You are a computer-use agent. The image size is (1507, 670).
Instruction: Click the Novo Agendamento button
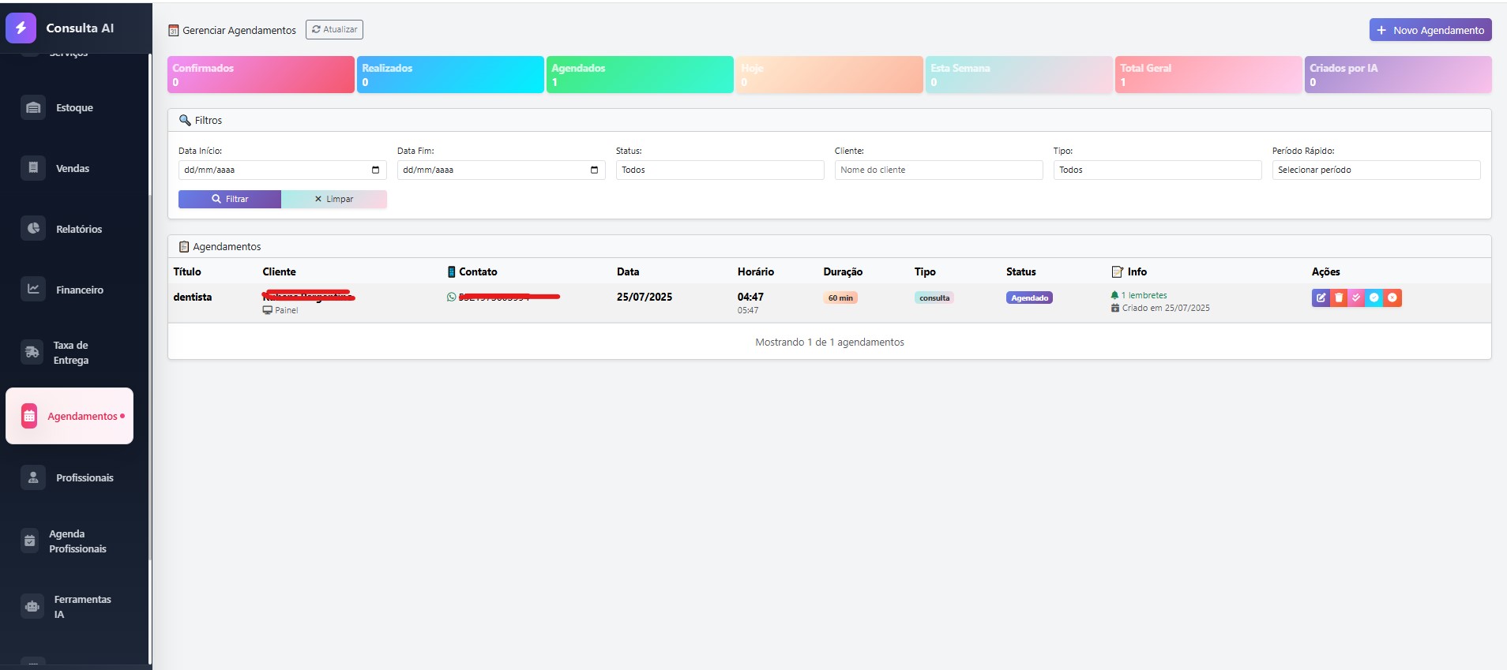click(x=1430, y=30)
